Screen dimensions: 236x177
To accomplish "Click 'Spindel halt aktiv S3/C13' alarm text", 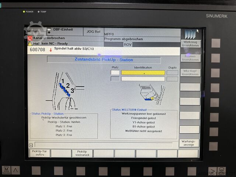I will click(x=74, y=49).
